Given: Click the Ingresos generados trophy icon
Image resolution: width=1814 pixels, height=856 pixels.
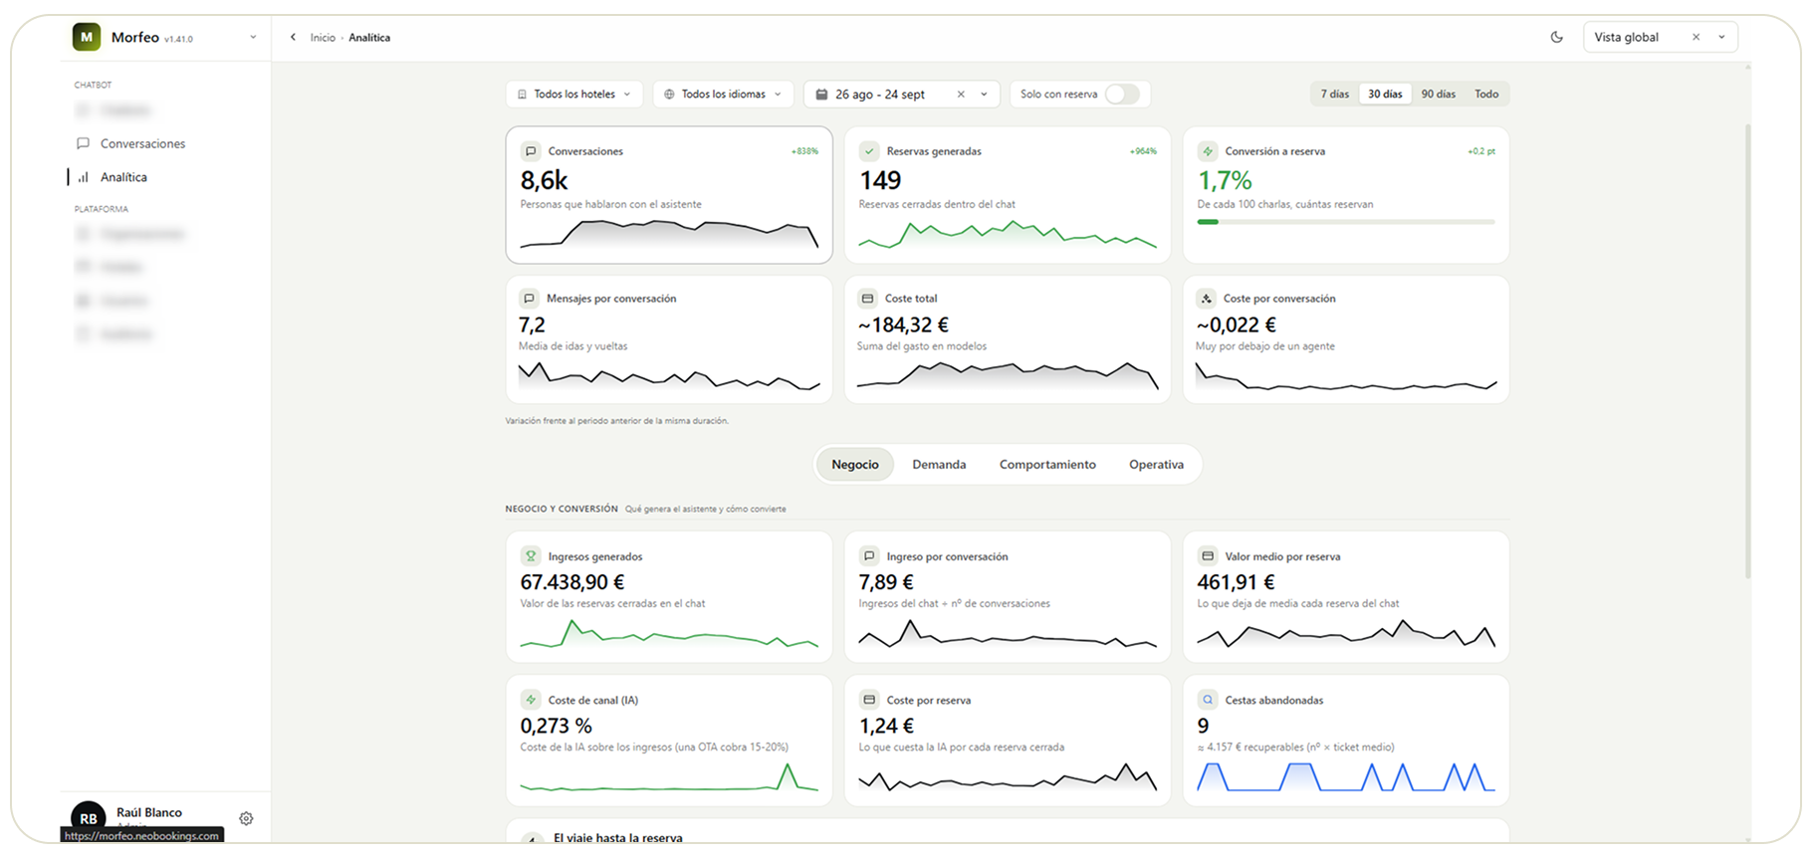Looking at the screenshot, I should 531,556.
